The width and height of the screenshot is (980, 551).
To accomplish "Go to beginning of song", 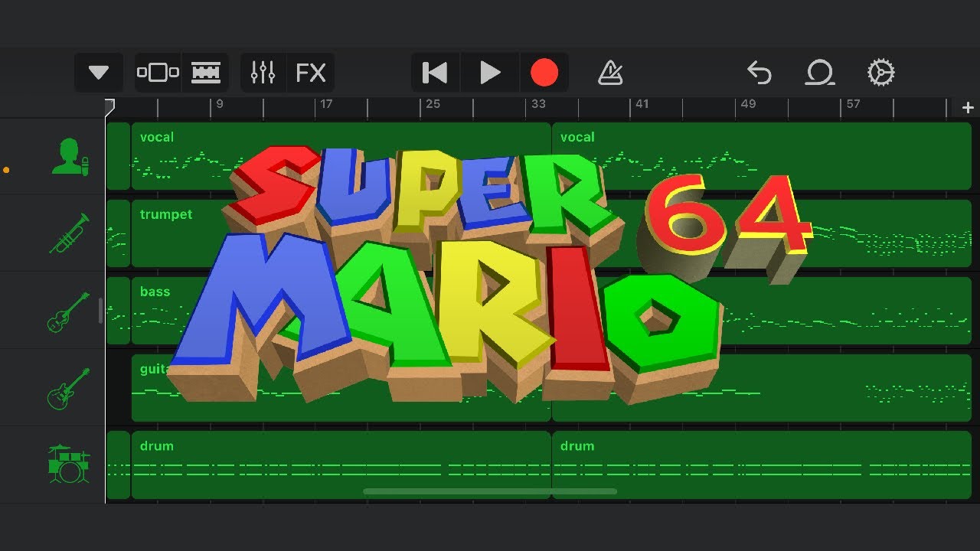I will coord(435,73).
